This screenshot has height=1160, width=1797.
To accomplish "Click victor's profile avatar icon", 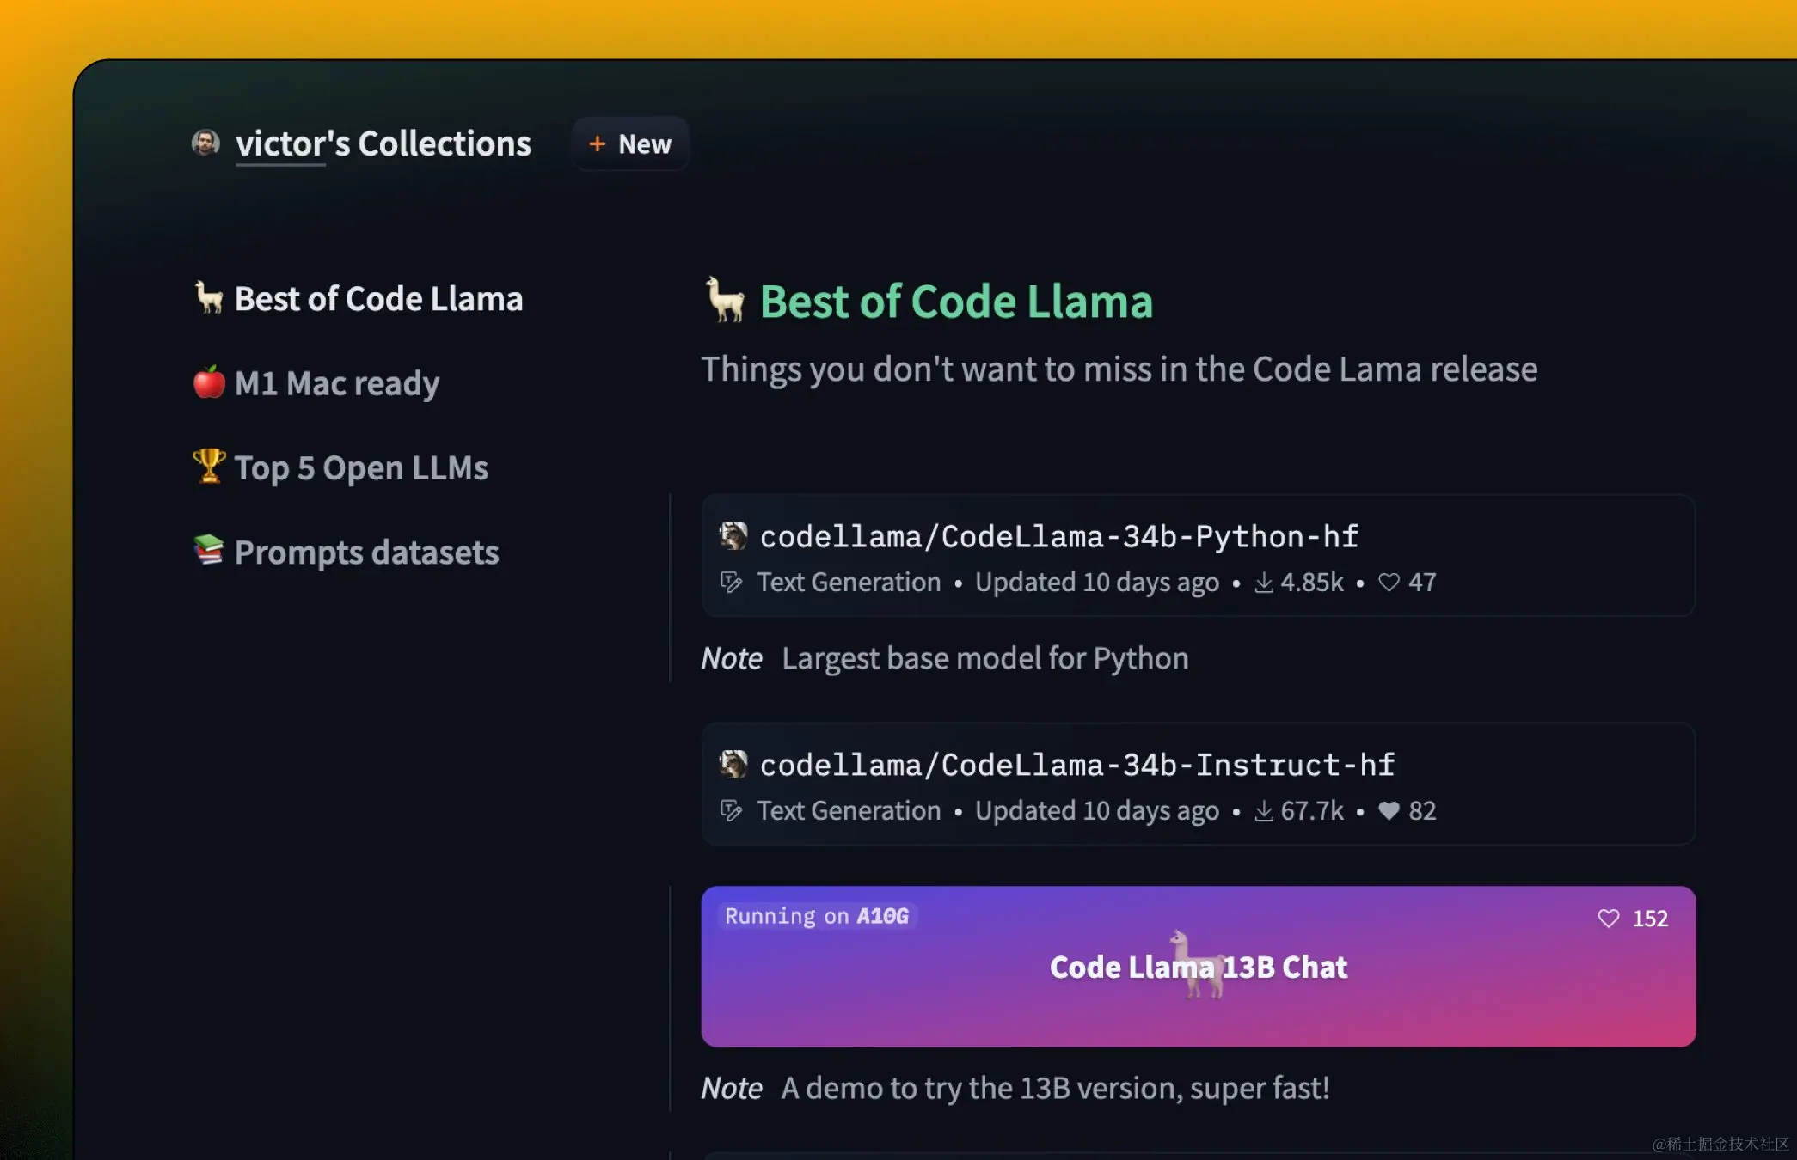I will [205, 143].
